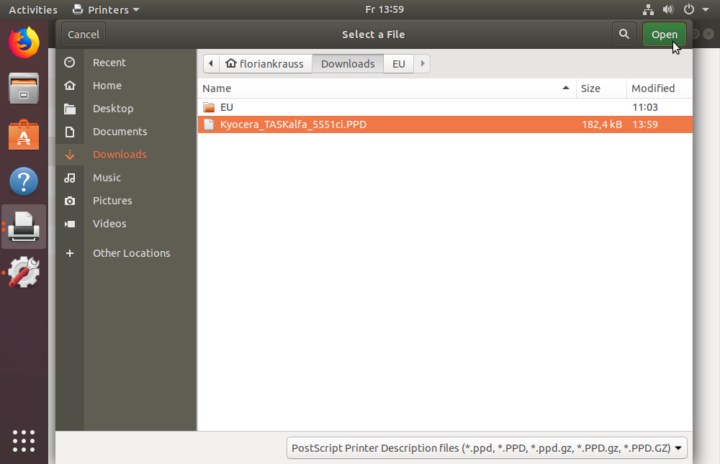Viewport: 720px width, 464px height.
Task: Go to Other Locations in sidebar
Action: (x=131, y=253)
